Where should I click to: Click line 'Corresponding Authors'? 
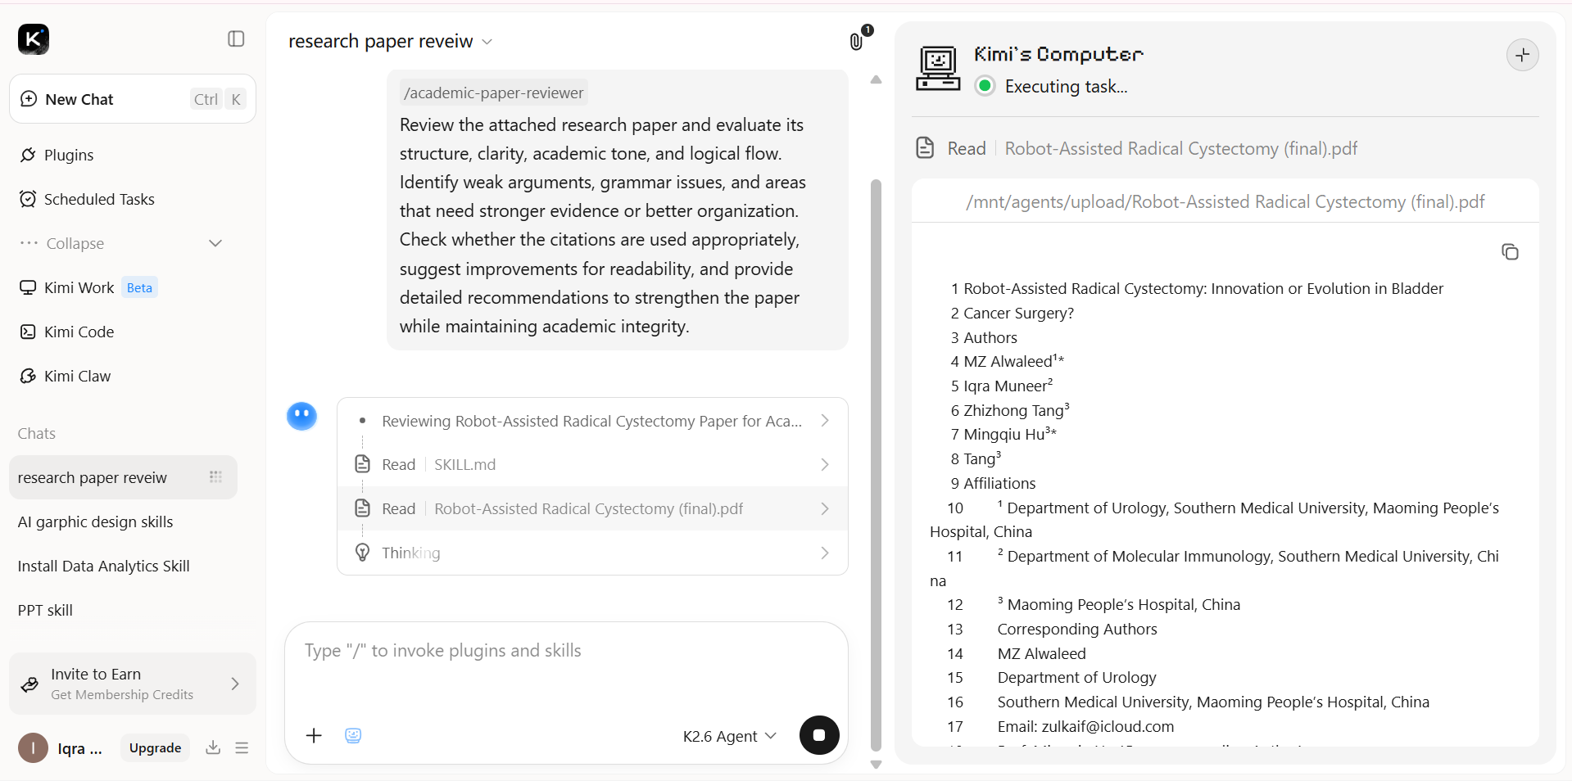1077,629
